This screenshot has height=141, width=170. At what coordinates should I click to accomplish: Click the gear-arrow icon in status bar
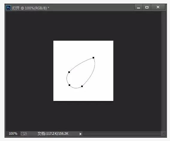[x=24, y=133]
